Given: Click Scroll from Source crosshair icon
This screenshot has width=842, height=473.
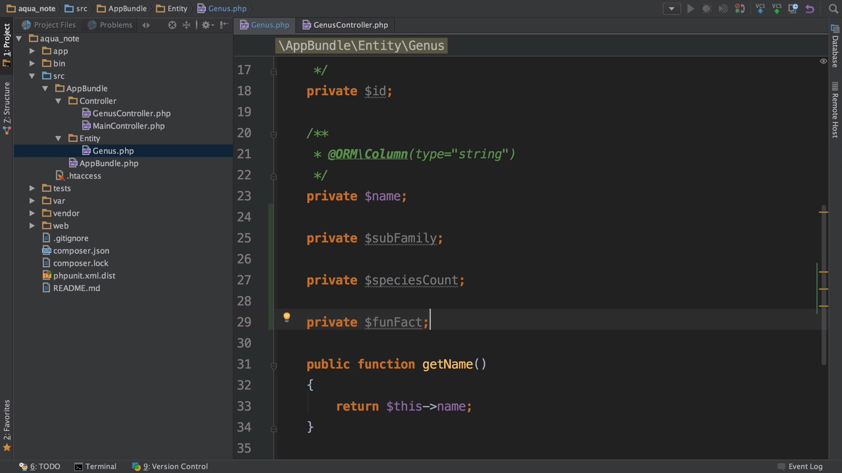Looking at the screenshot, I should click(172, 25).
